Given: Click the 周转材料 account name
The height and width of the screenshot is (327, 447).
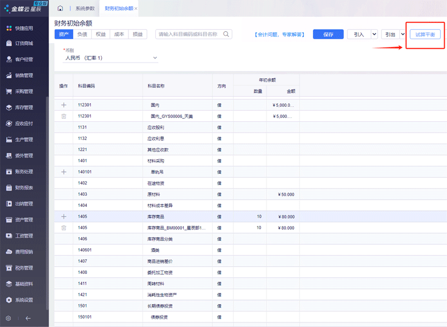Looking at the screenshot, I should pos(156,283).
